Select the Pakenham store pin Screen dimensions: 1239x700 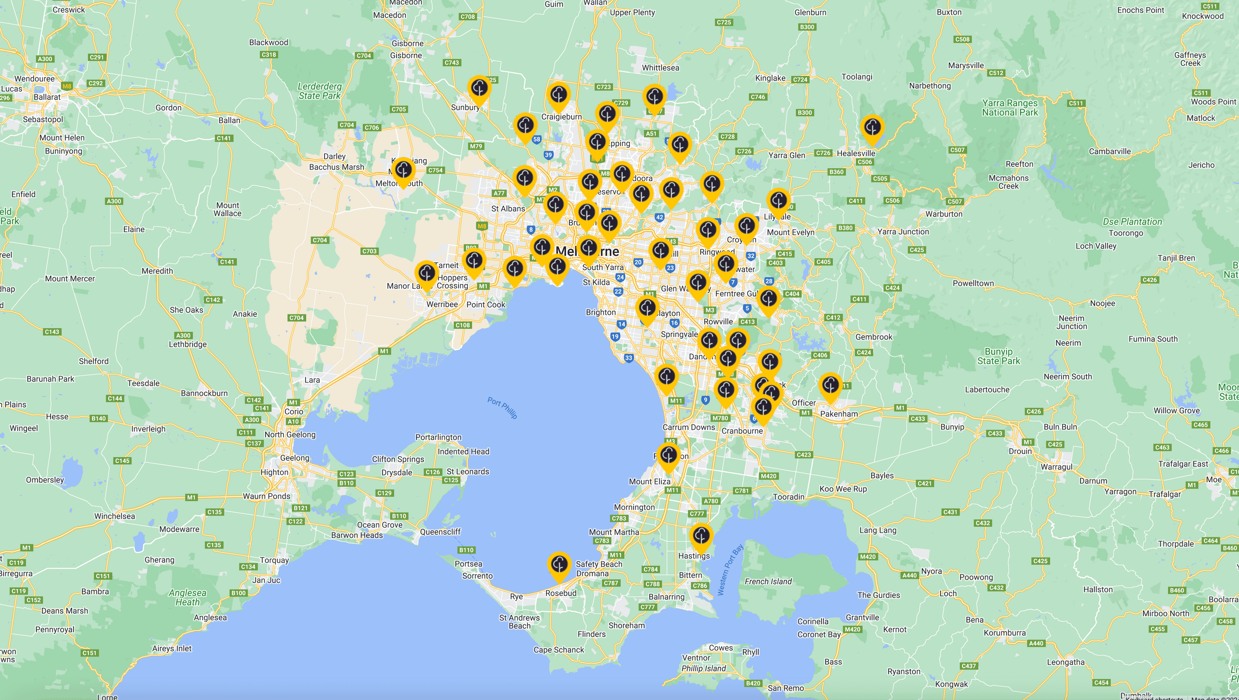(x=831, y=385)
